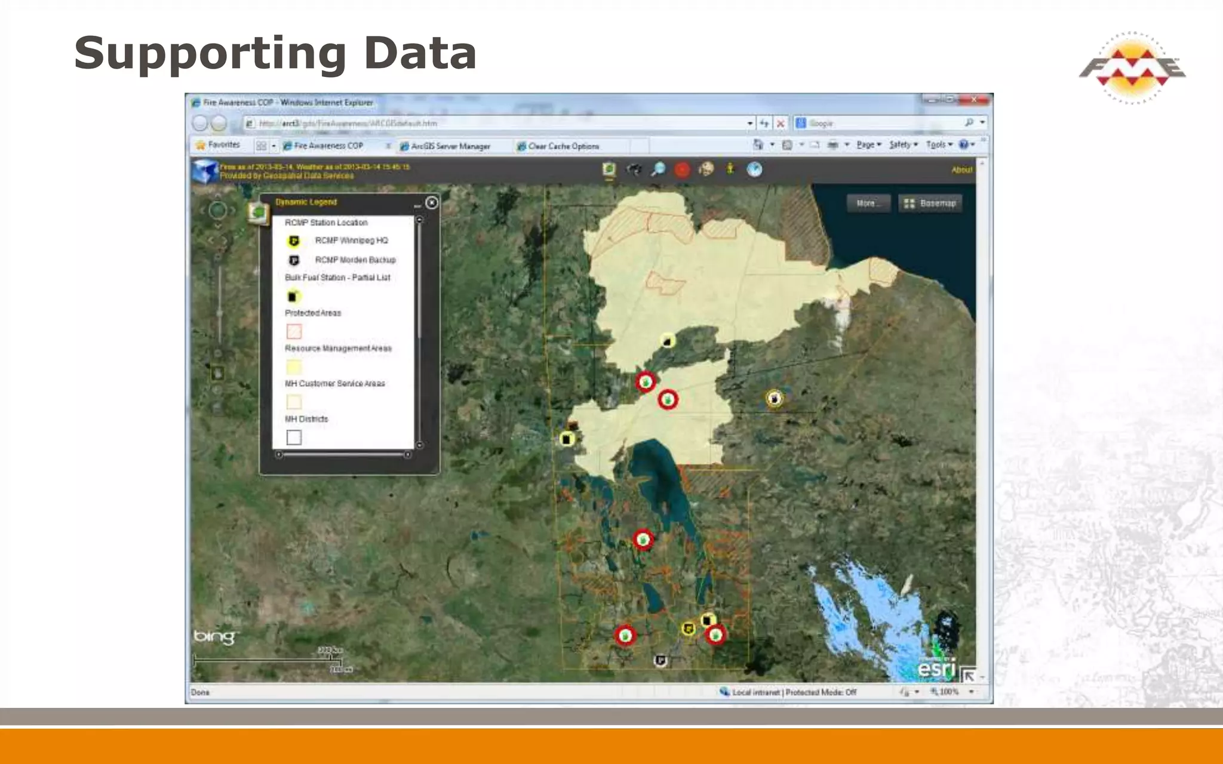
Task: Click the round globe navigation button
Action: [x=218, y=210]
